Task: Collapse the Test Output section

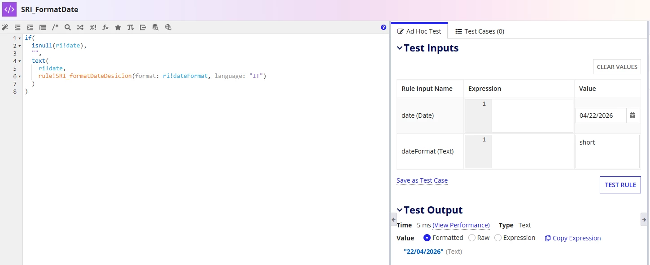Action: (x=400, y=210)
